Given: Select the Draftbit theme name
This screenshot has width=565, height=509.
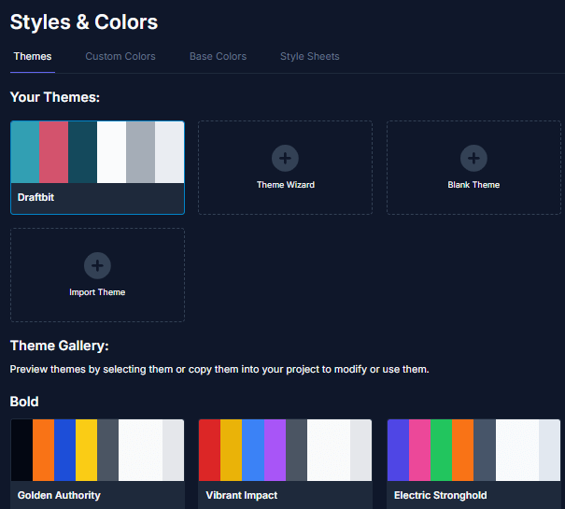Looking at the screenshot, I should 35,198.
